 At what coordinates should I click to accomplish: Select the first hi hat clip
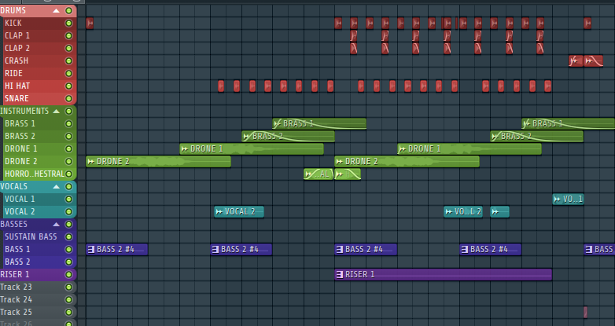pyautogui.click(x=221, y=86)
